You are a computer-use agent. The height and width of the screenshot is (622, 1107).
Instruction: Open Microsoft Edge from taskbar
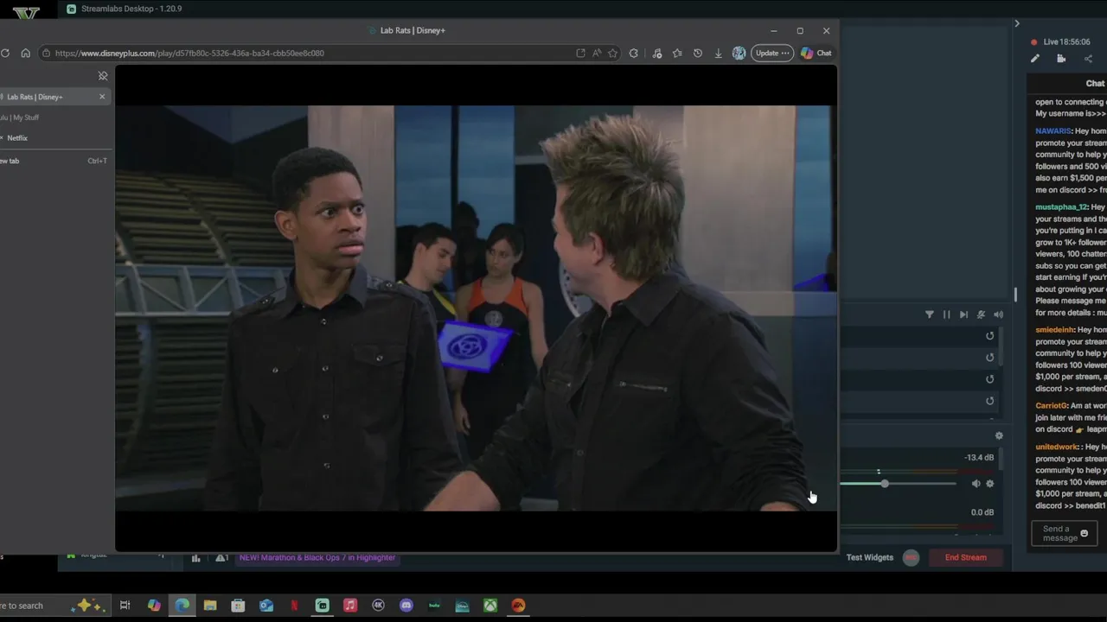tap(182, 606)
